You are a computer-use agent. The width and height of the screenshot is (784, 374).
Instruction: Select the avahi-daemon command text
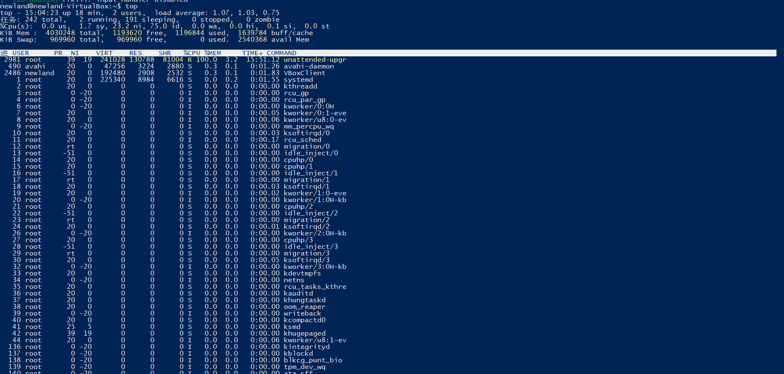point(309,66)
